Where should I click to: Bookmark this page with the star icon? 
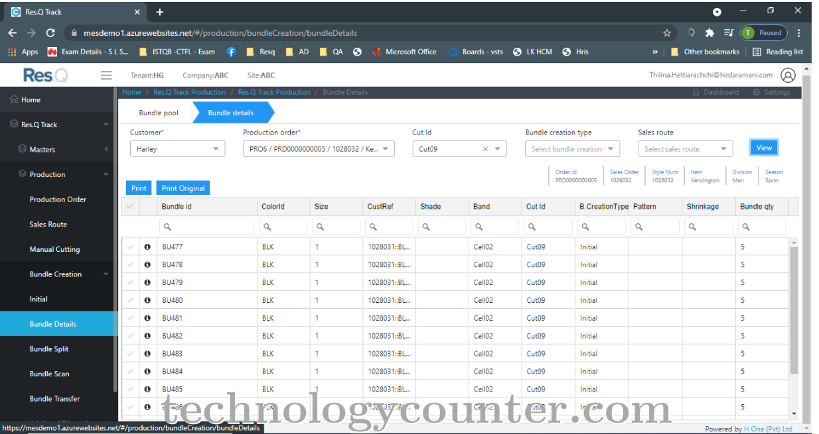click(667, 32)
